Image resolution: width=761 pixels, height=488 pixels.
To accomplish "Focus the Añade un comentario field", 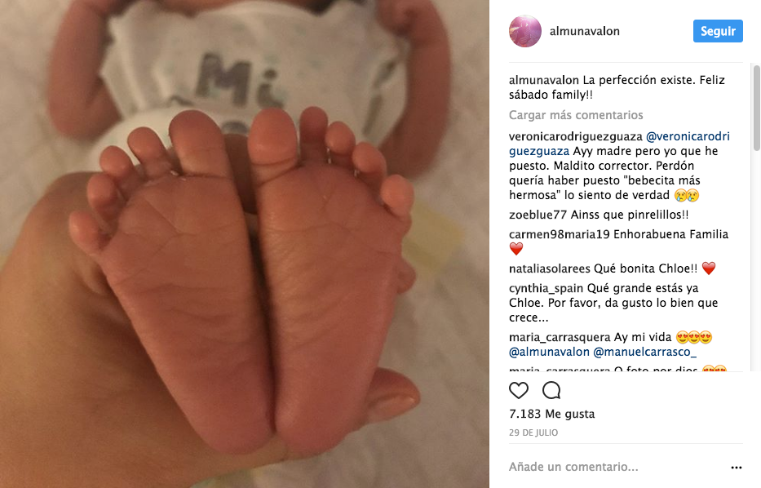I will (x=617, y=467).
